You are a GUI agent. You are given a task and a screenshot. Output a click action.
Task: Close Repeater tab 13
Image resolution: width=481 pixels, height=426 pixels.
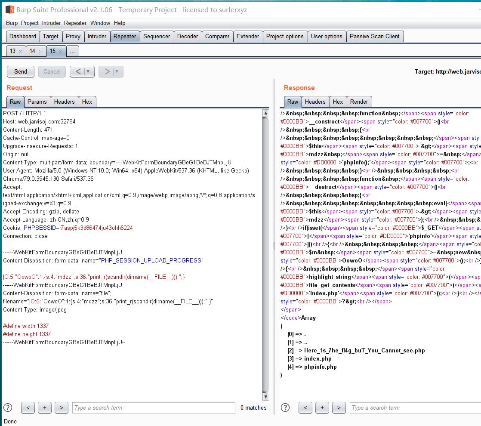(20, 51)
